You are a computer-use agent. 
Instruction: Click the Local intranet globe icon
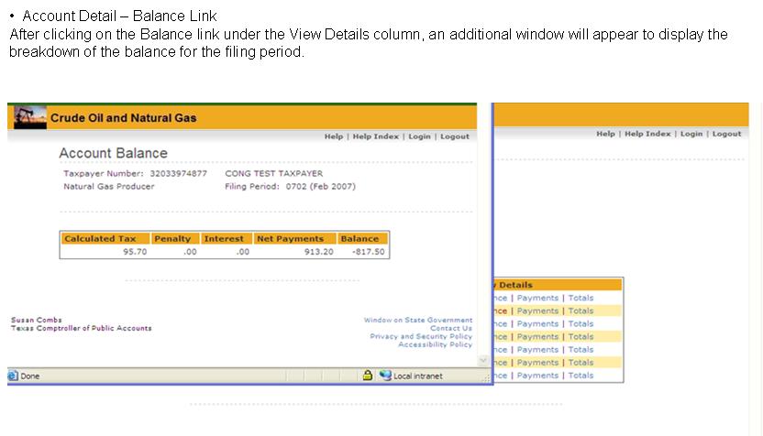pyautogui.click(x=385, y=376)
